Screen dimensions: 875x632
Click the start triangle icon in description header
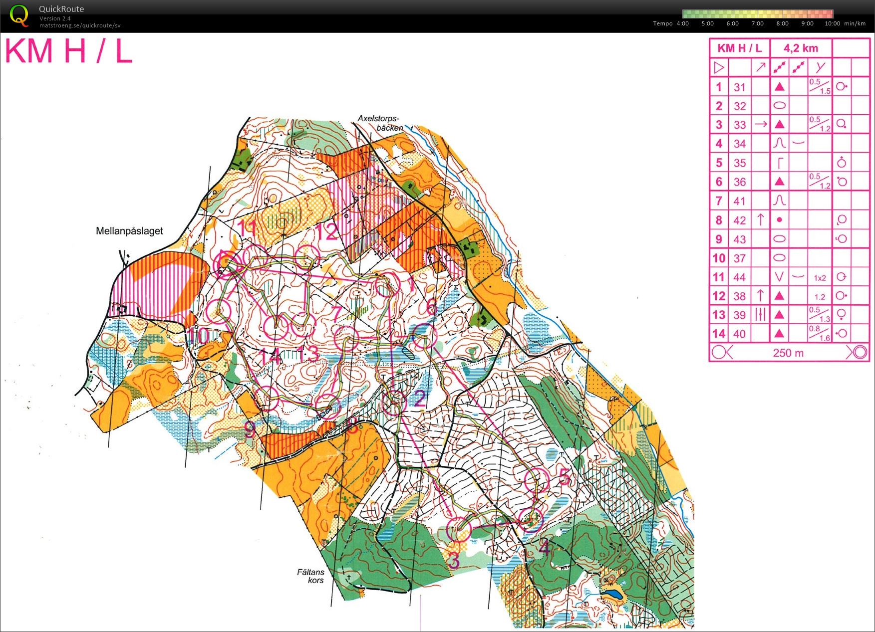[719, 67]
